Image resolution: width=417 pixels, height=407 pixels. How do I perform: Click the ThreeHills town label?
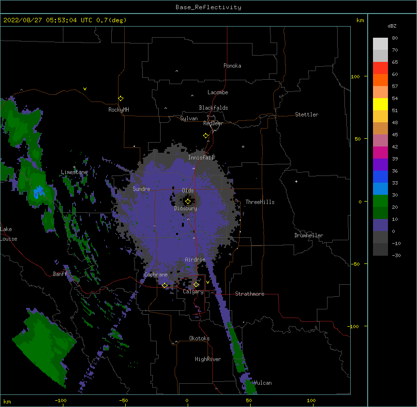coord(260,202)
